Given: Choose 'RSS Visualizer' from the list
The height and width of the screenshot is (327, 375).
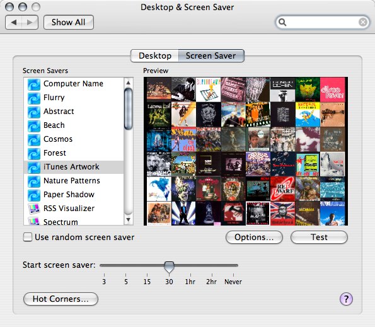Looking at the screenshot, I should tap(74, 209).
